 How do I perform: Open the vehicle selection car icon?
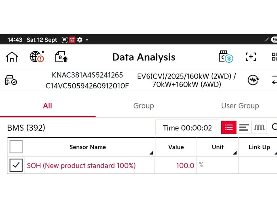pos(11,80)
